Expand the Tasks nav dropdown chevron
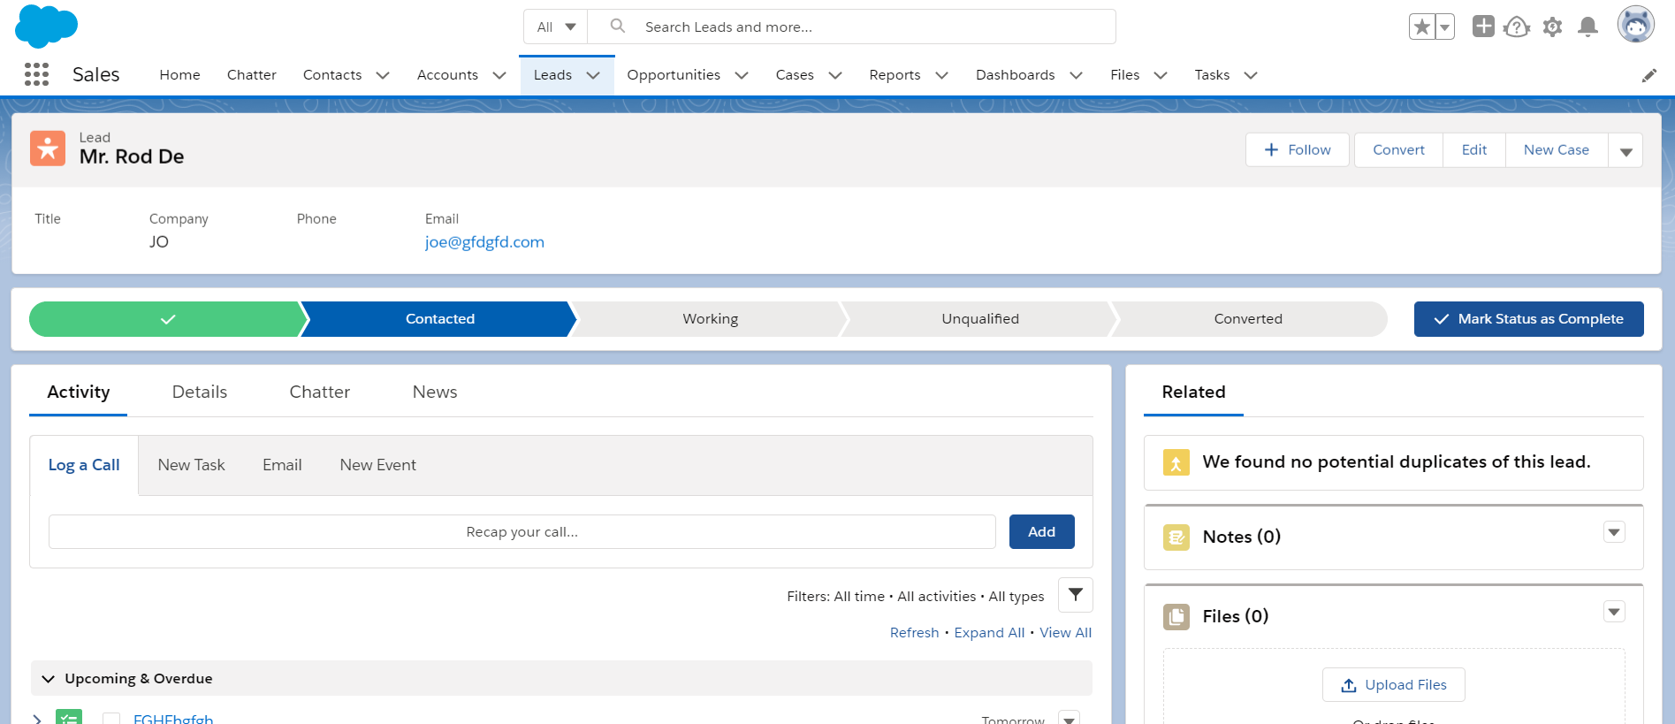 tap(1251, 76)
